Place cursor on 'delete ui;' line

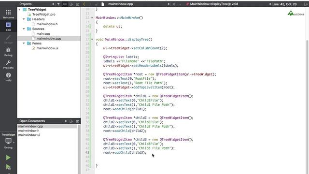point(112,27)
